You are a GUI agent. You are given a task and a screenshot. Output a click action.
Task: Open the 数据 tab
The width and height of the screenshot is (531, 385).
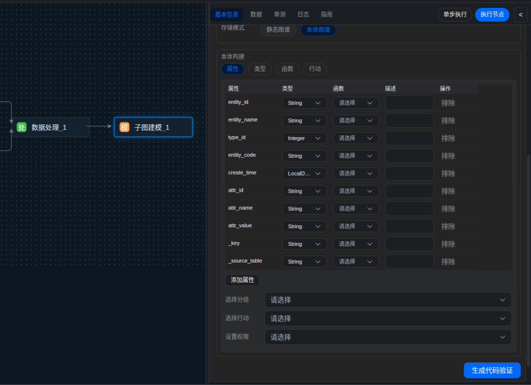click(256, 15)
